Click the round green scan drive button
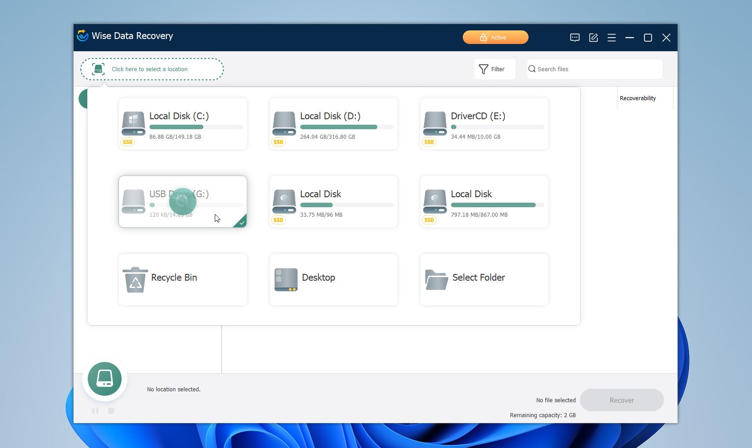This screenshot has height=448, width=752. (x=104, y=379)
